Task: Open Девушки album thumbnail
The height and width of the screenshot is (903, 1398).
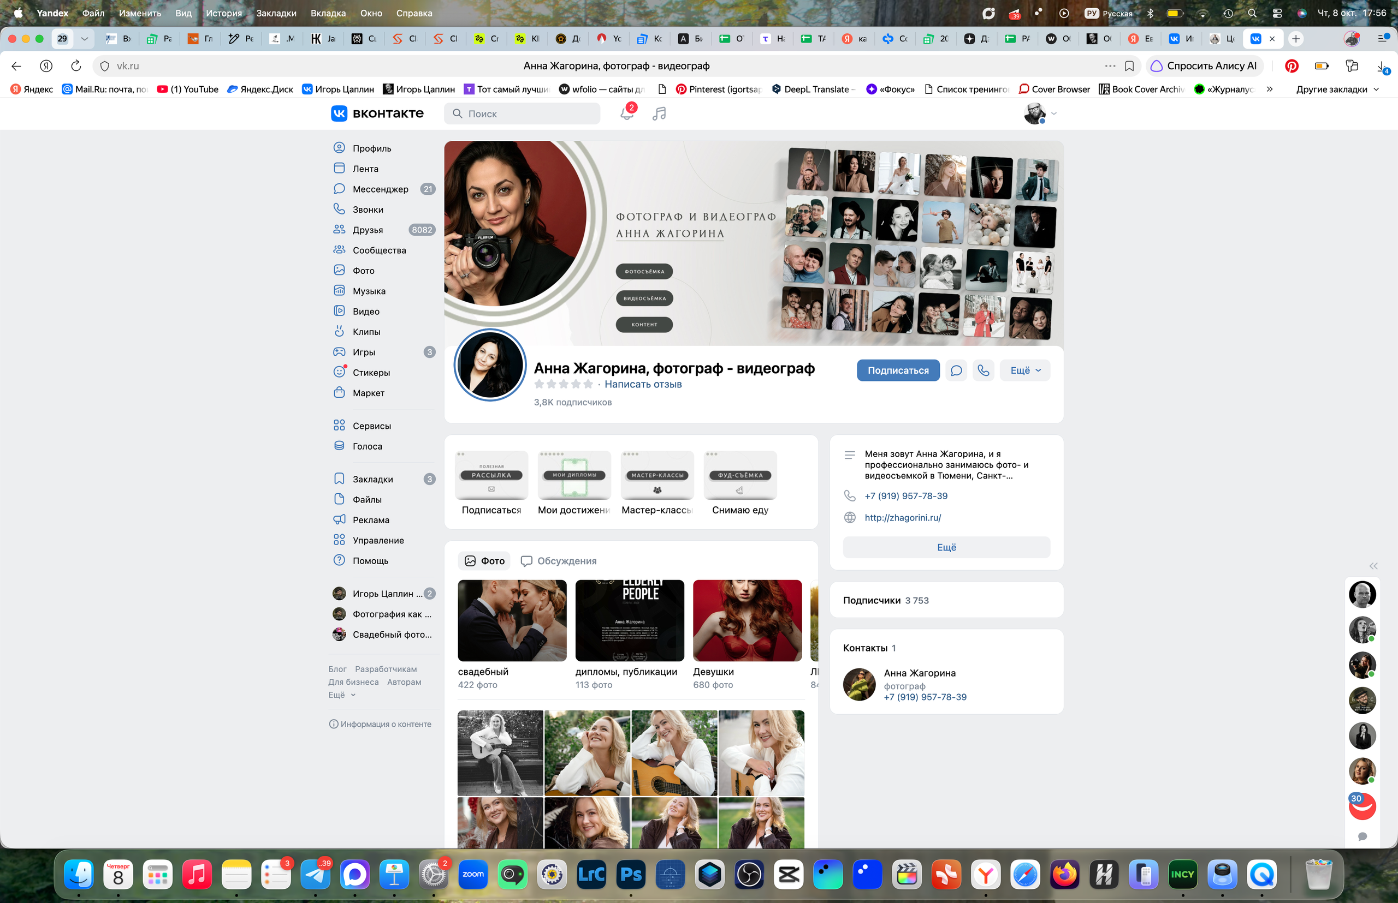Action: [747, 621]
